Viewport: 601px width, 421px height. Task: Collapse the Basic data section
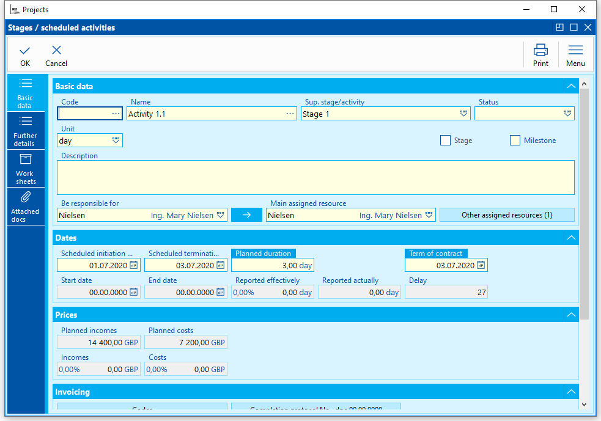point(571,86)
